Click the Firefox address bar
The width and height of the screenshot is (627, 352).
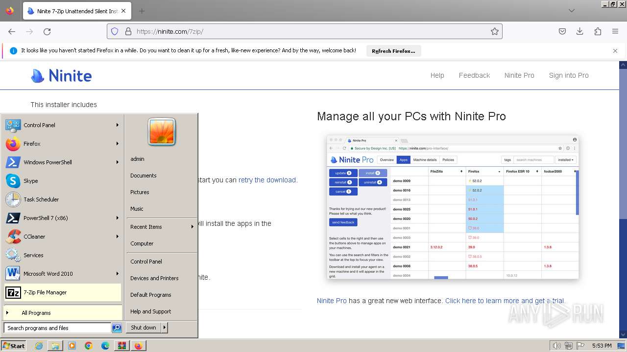pos(305,31)
